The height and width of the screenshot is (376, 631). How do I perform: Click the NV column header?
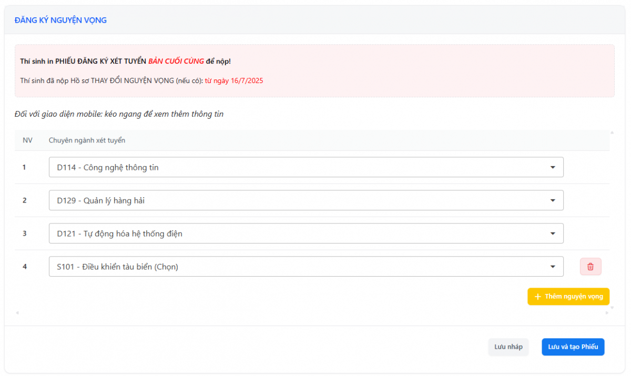pos(27,140)
